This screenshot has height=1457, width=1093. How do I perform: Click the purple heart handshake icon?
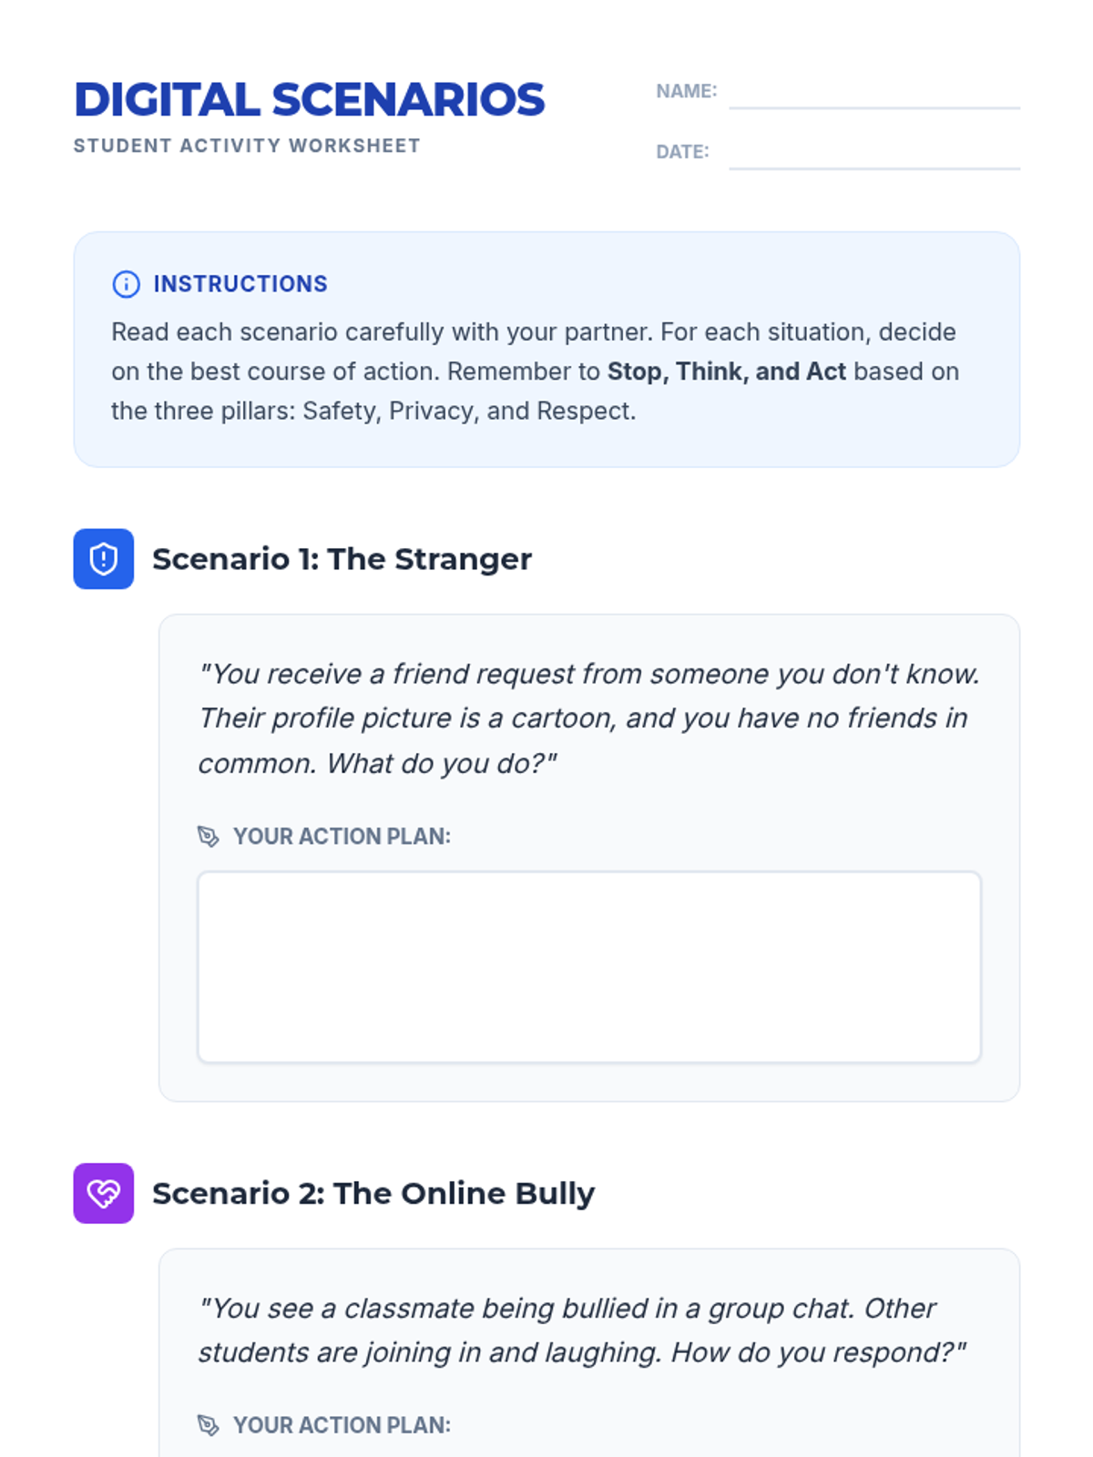[x=104, y=1193]
